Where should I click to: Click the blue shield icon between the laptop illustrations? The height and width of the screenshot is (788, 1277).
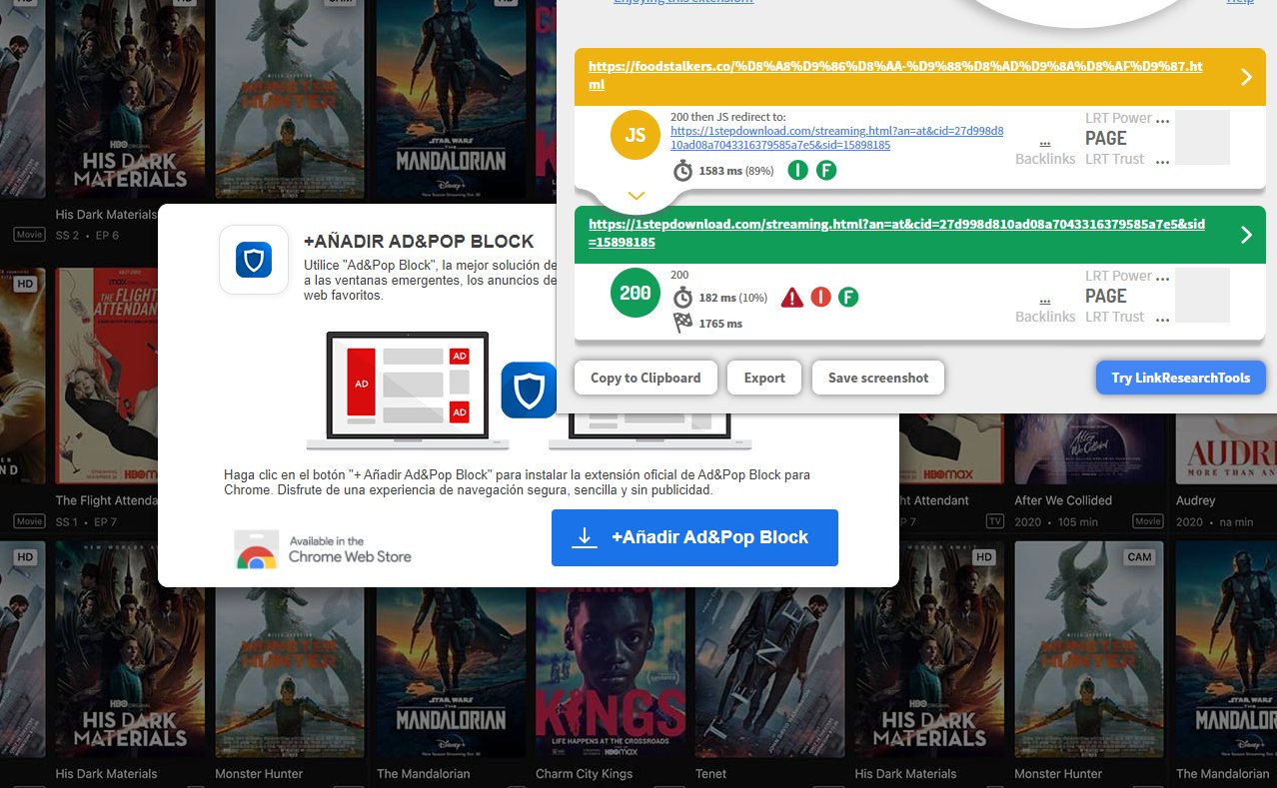(x=529, y=390)
